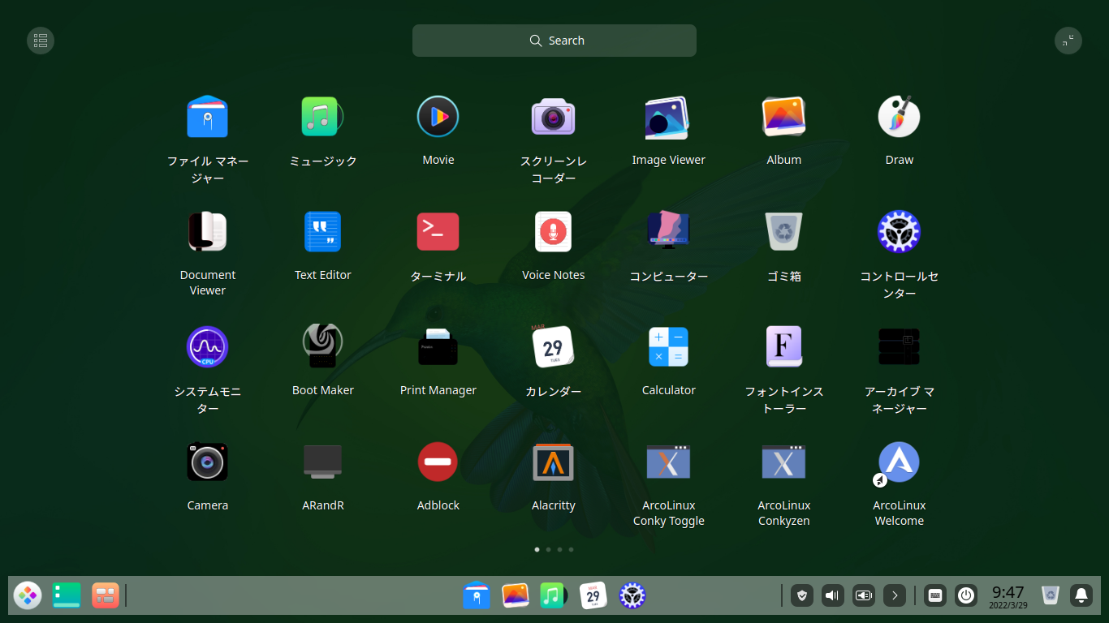Exit fullscreen launcher with the shrink button

(1068, 41)
